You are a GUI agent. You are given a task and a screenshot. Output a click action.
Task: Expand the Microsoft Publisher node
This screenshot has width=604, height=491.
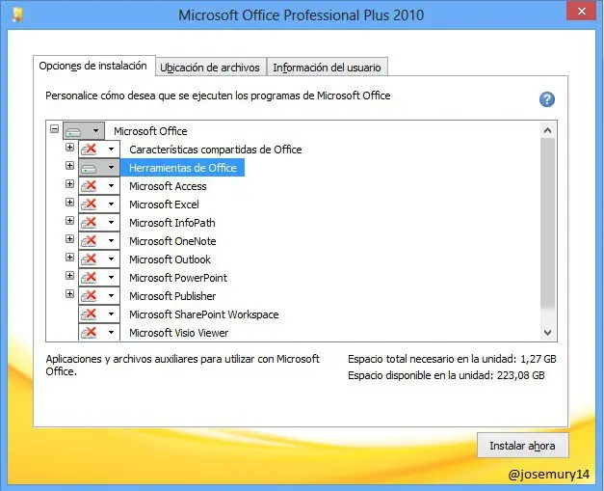(69, 294)
